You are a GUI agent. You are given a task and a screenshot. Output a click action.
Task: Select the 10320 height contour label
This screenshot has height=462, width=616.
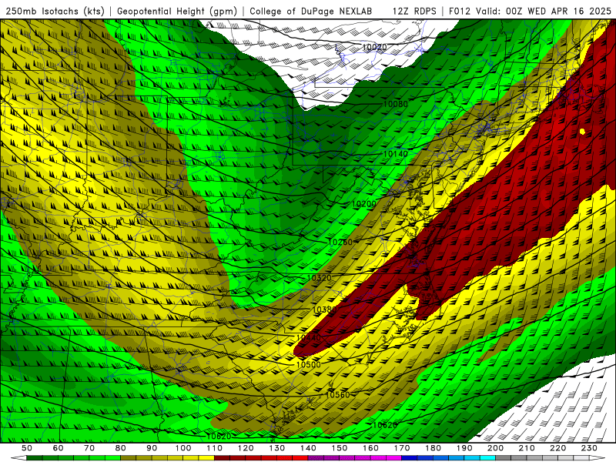[319, 278]
